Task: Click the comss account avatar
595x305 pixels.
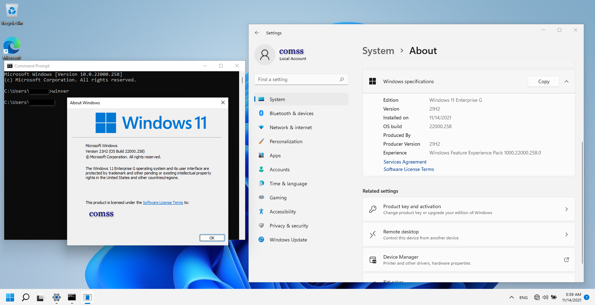Action: [x=265, y=54]
